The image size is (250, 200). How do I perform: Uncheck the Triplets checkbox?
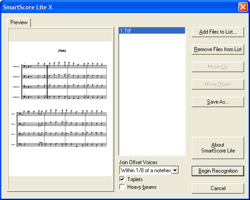pyautogui.click(x=122, y=179)
